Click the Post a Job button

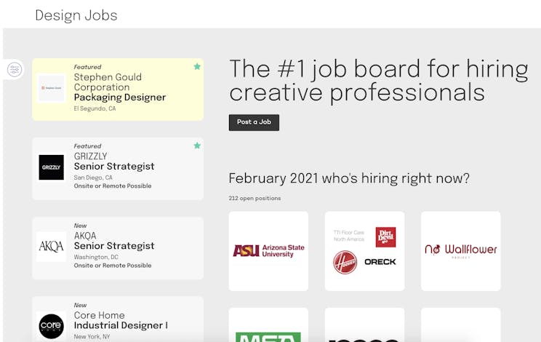click(x=254, y=122)
